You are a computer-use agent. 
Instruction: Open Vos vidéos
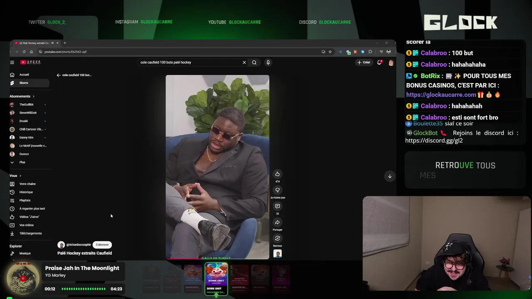click(28, 225)
